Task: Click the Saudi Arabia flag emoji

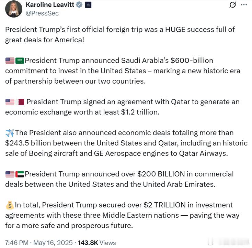Action: (x=20, y=61)
